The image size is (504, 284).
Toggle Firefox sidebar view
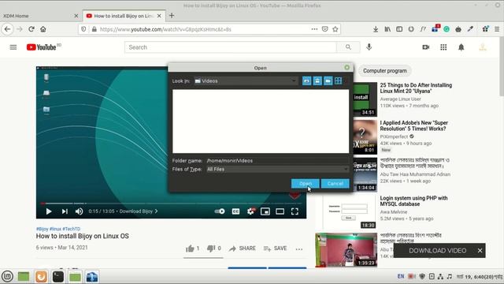pyautogui.click(x=399, y=29)
